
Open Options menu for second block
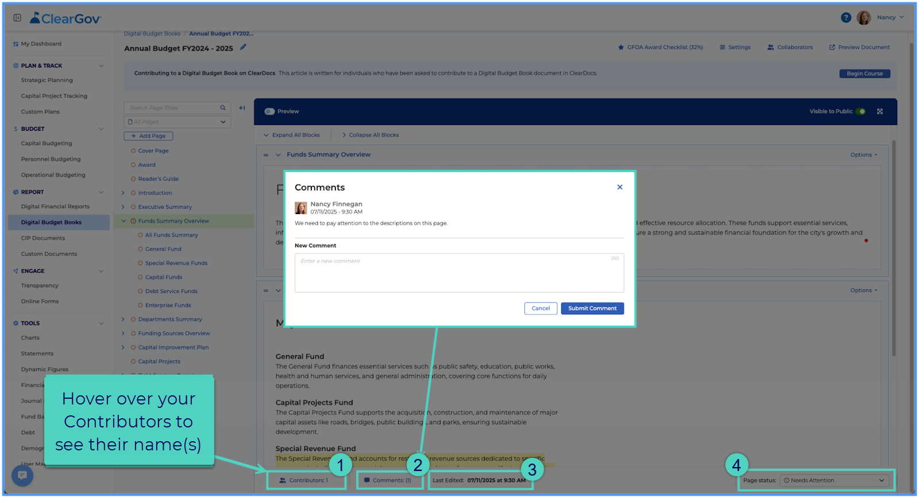pyautogui.click(x=864, y=290)
